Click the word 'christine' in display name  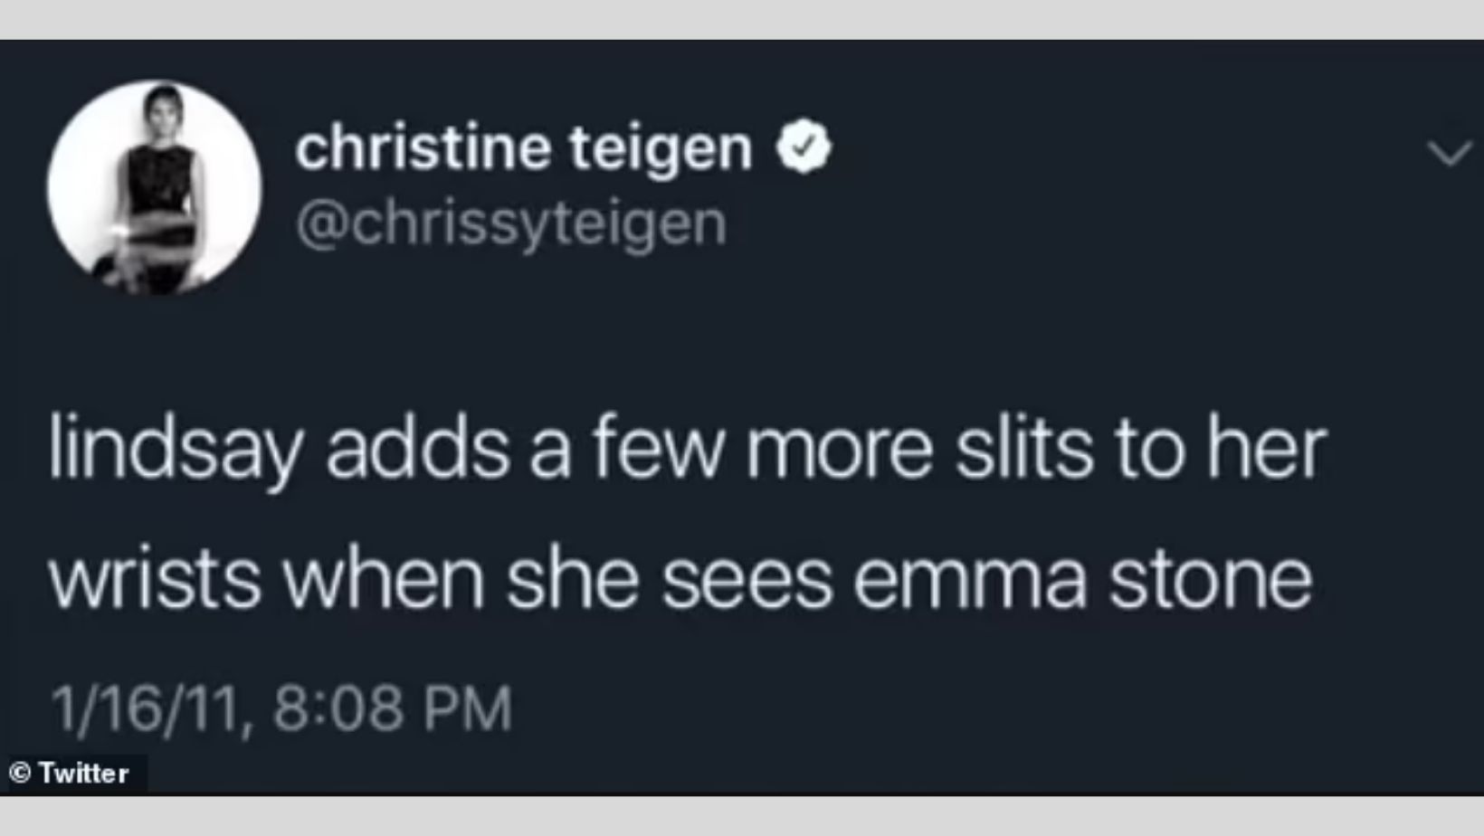coord(423,148)
